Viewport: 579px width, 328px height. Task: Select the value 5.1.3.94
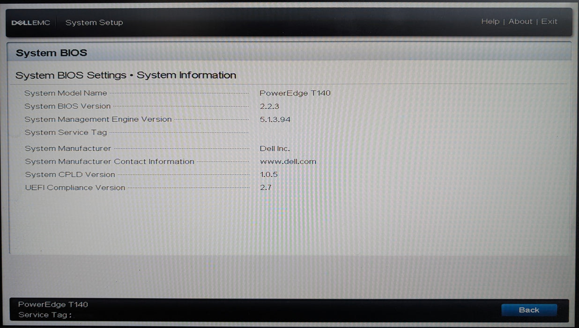pos(275,119)
